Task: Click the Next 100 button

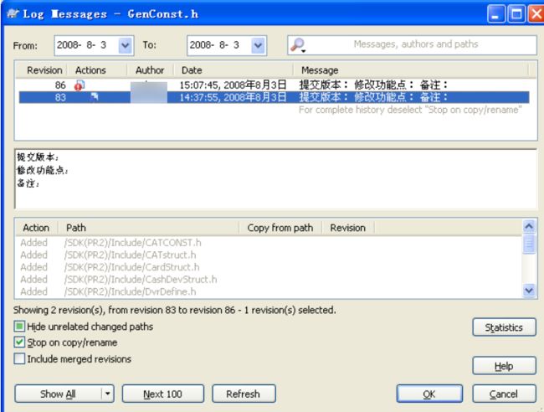Action: (x=162, y=394)
